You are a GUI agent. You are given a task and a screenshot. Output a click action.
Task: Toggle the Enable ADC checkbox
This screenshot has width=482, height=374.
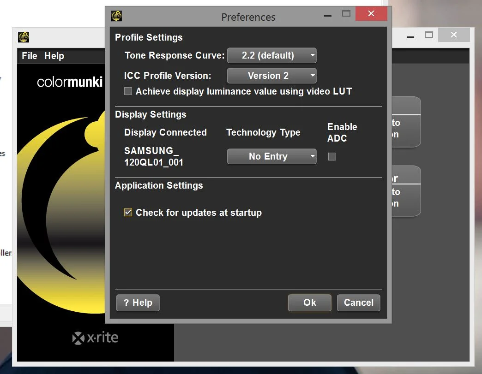(332, 157)
